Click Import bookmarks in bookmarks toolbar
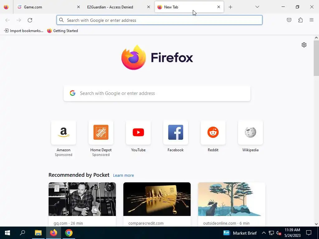Viewport: 319px width, 239px height. tap(24, 31)
